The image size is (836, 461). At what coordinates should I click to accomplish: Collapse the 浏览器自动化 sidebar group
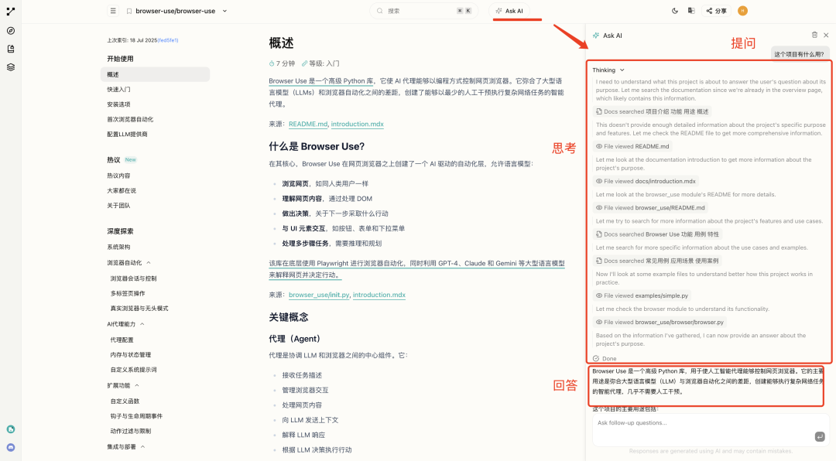tap(149, 263)
